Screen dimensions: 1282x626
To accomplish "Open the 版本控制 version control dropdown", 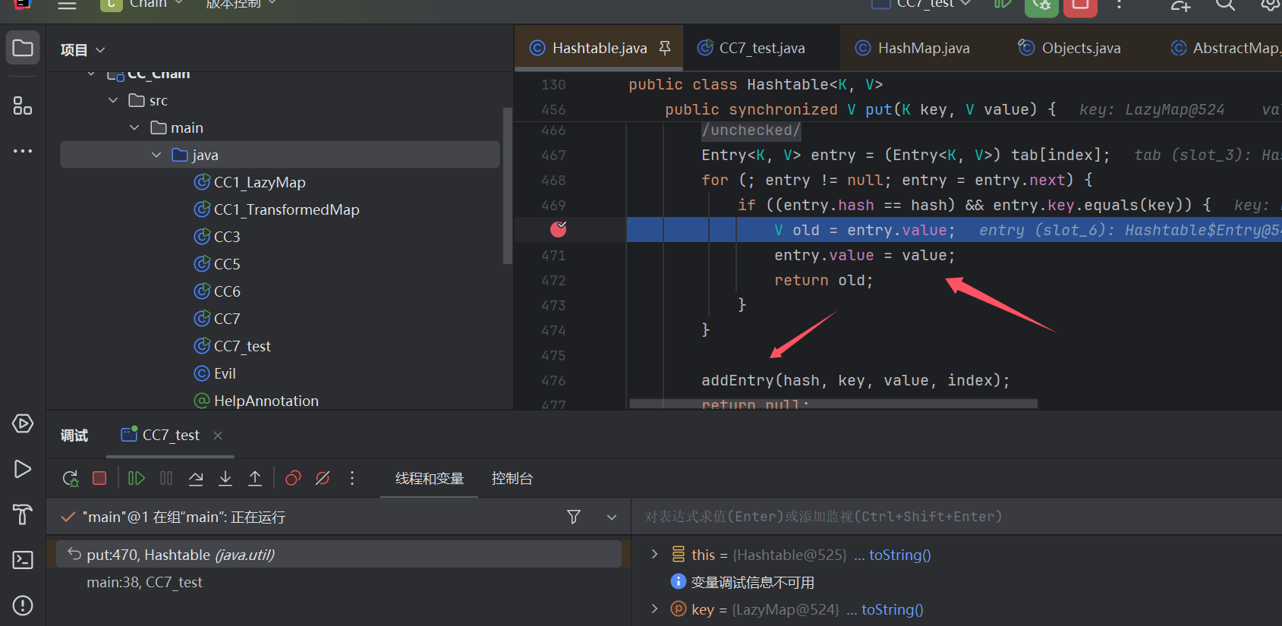I will (x=241, y=4).
